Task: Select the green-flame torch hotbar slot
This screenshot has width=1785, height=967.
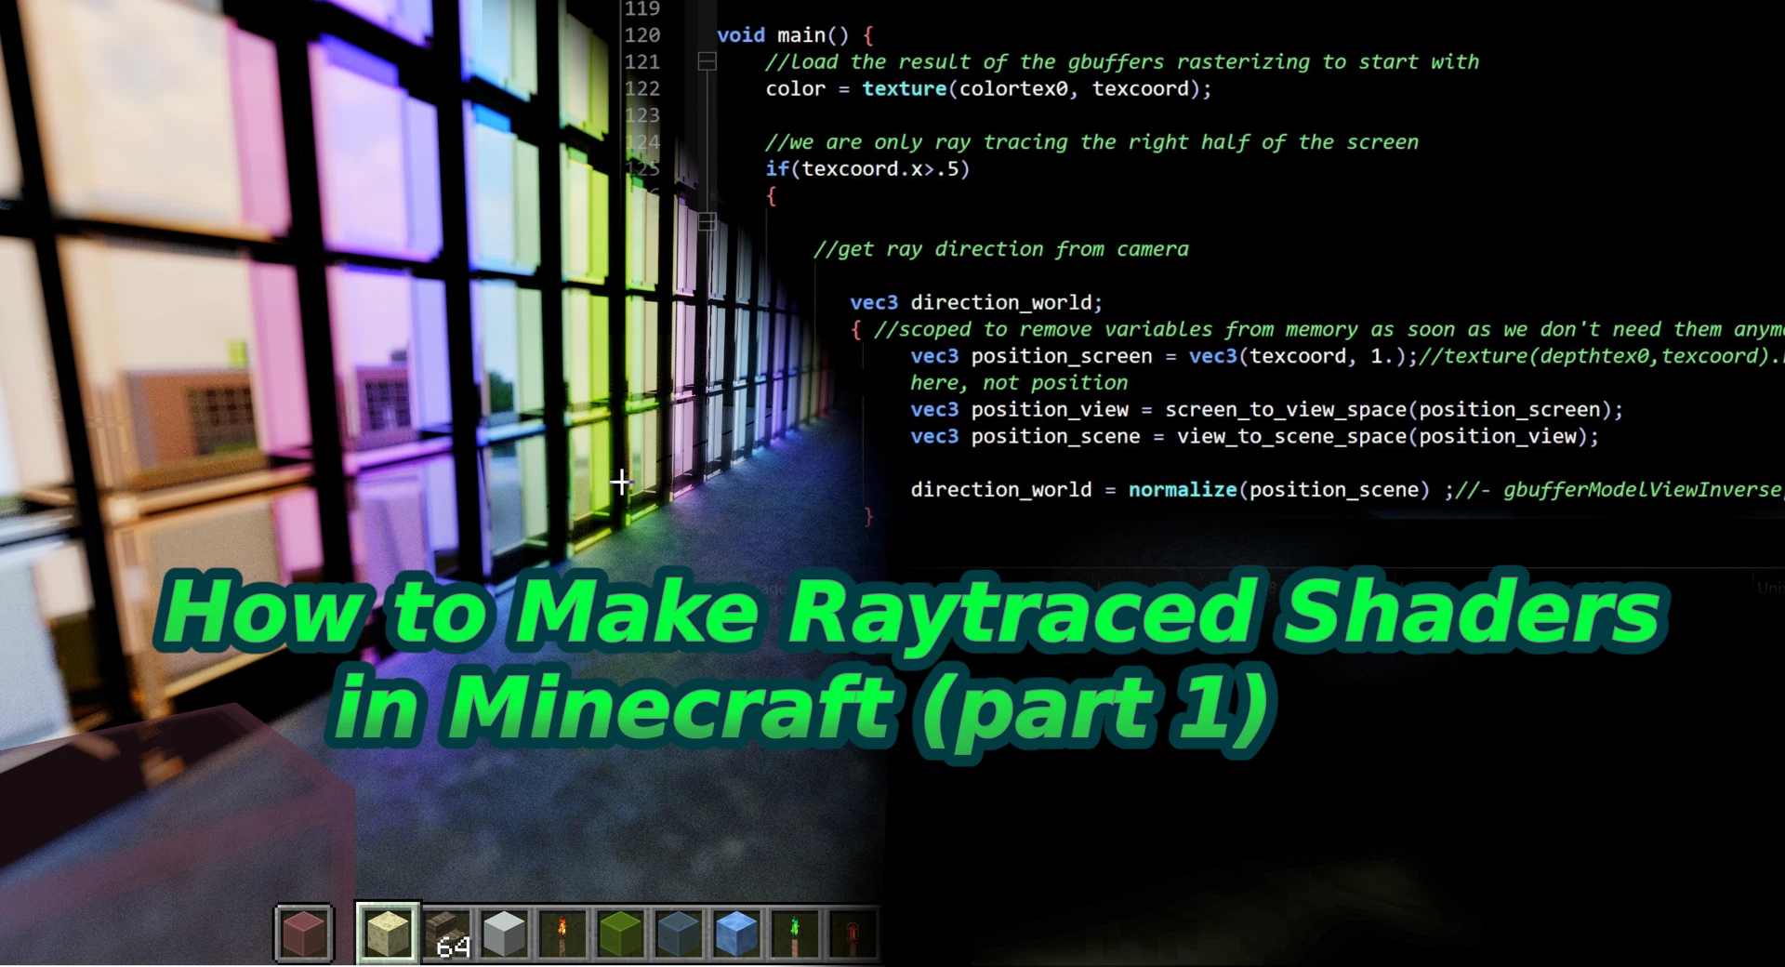Action: [795, 933]
